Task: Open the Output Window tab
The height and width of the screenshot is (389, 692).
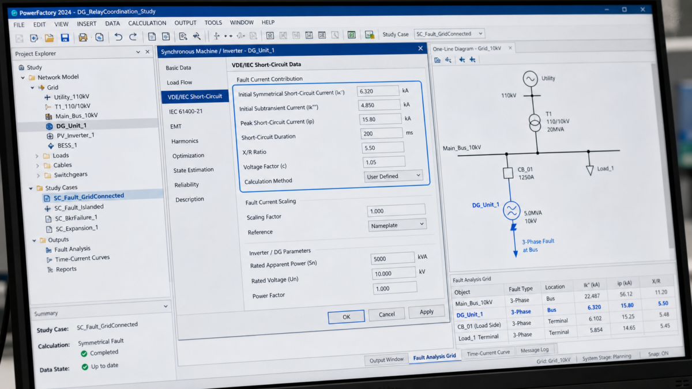Action: 386,360
